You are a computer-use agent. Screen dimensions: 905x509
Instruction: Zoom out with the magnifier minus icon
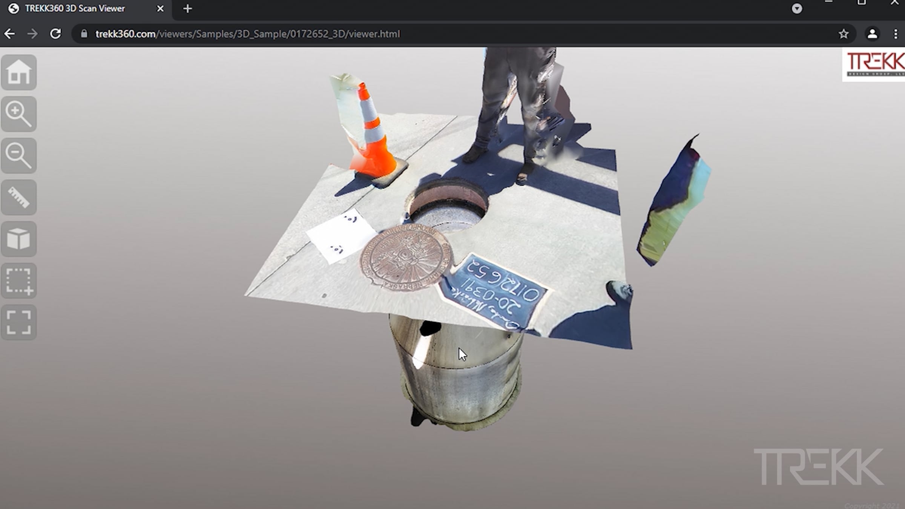[x=19, y=155]
